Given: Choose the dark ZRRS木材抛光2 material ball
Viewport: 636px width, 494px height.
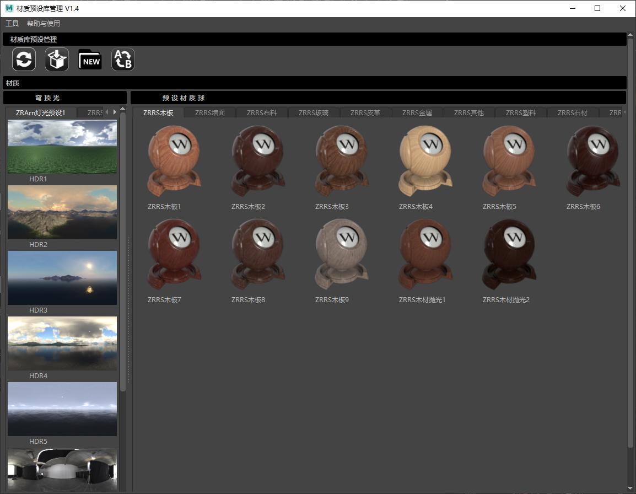Looking at the screenshot, I should (509, 255).
